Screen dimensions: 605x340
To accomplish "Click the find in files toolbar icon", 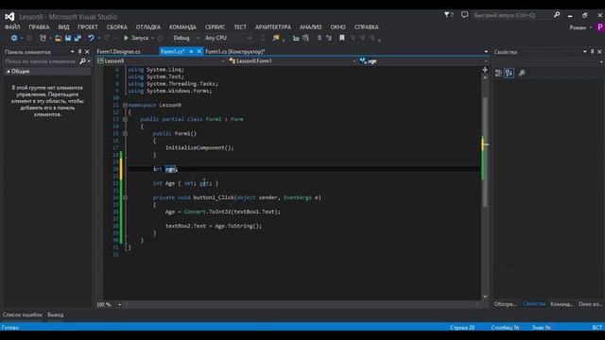I will [275, 38].
